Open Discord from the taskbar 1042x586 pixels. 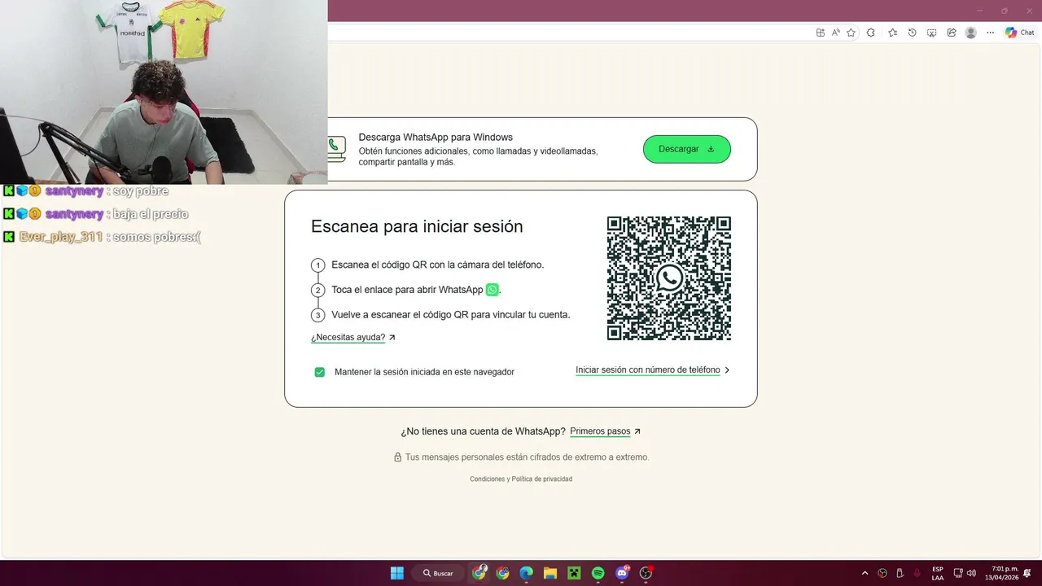click(622, 573)
